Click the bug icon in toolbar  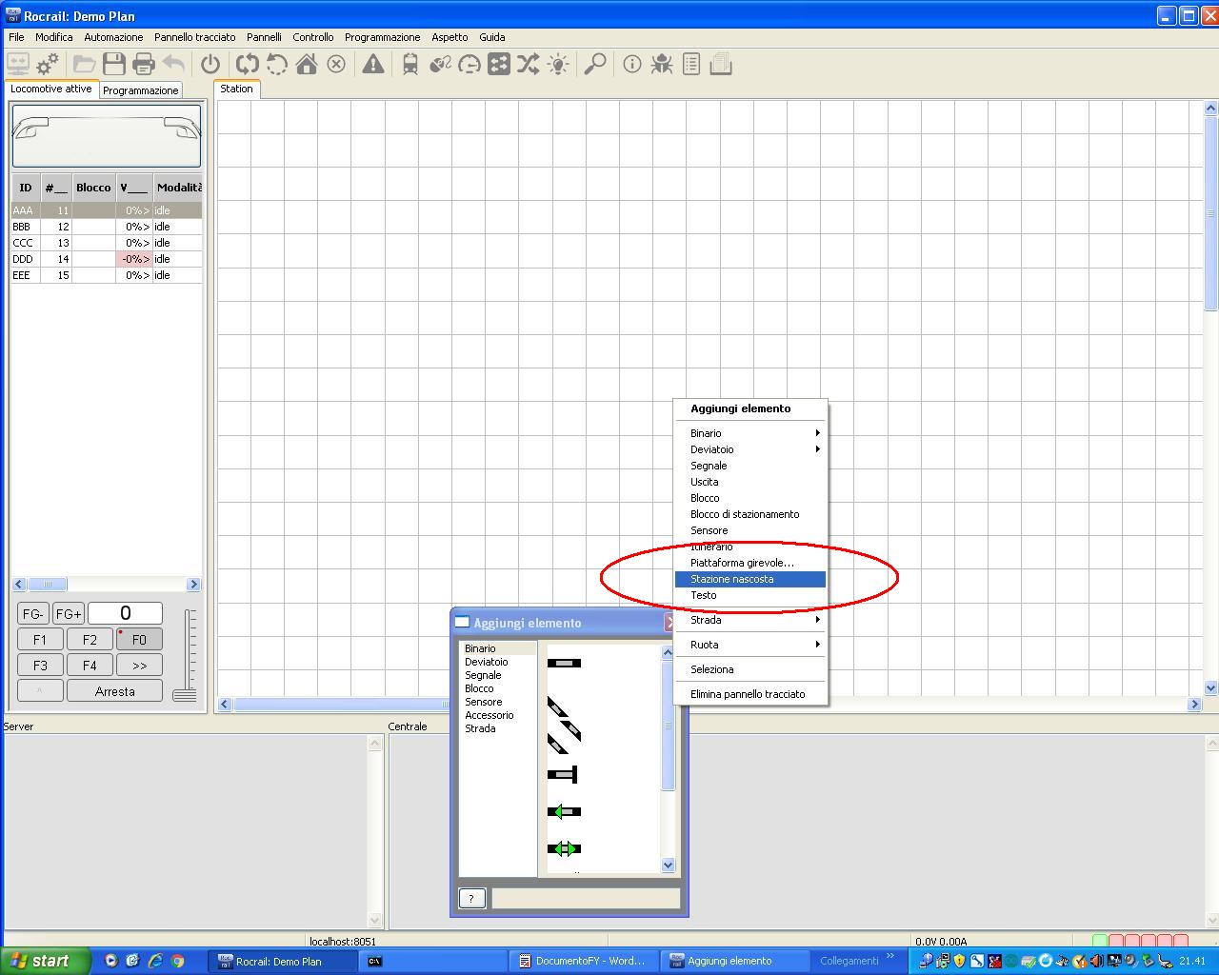[x=662, y=64]
